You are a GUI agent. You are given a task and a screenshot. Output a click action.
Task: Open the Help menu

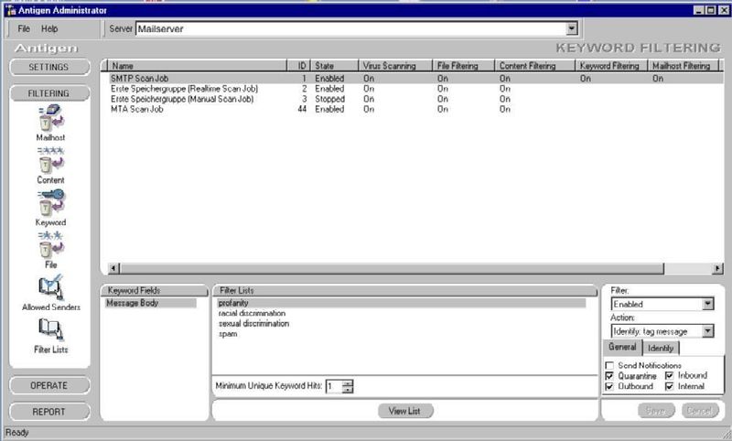(49, 29)
